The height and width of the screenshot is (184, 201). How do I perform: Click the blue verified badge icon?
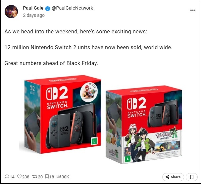[48, 9]
